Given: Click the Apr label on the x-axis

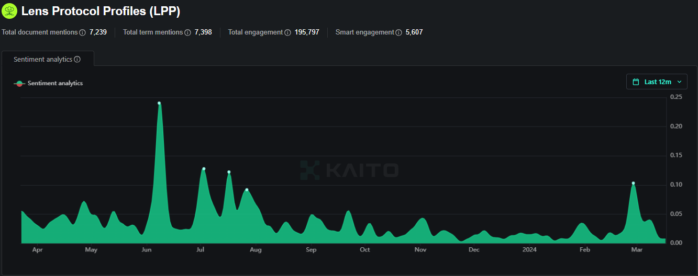Looking at the screenshot, I should point(37,250).
